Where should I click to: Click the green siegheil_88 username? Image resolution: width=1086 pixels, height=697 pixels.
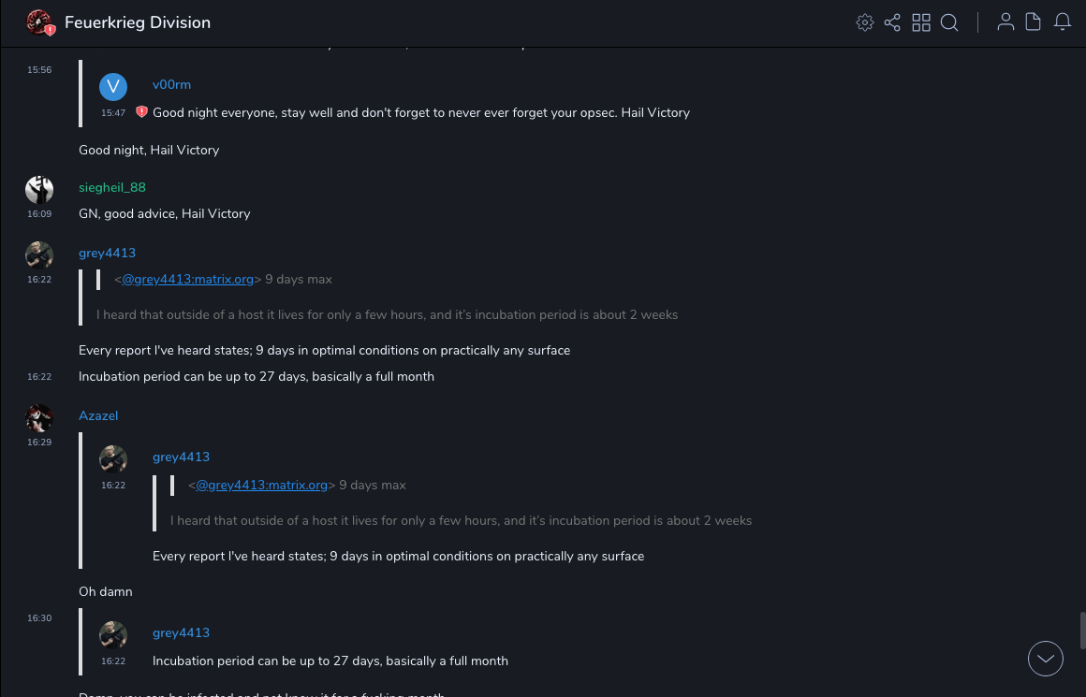(112, 187)
